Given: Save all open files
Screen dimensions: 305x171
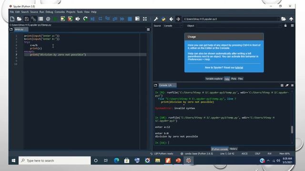Looking at the screenshot, I should (33, 19).
